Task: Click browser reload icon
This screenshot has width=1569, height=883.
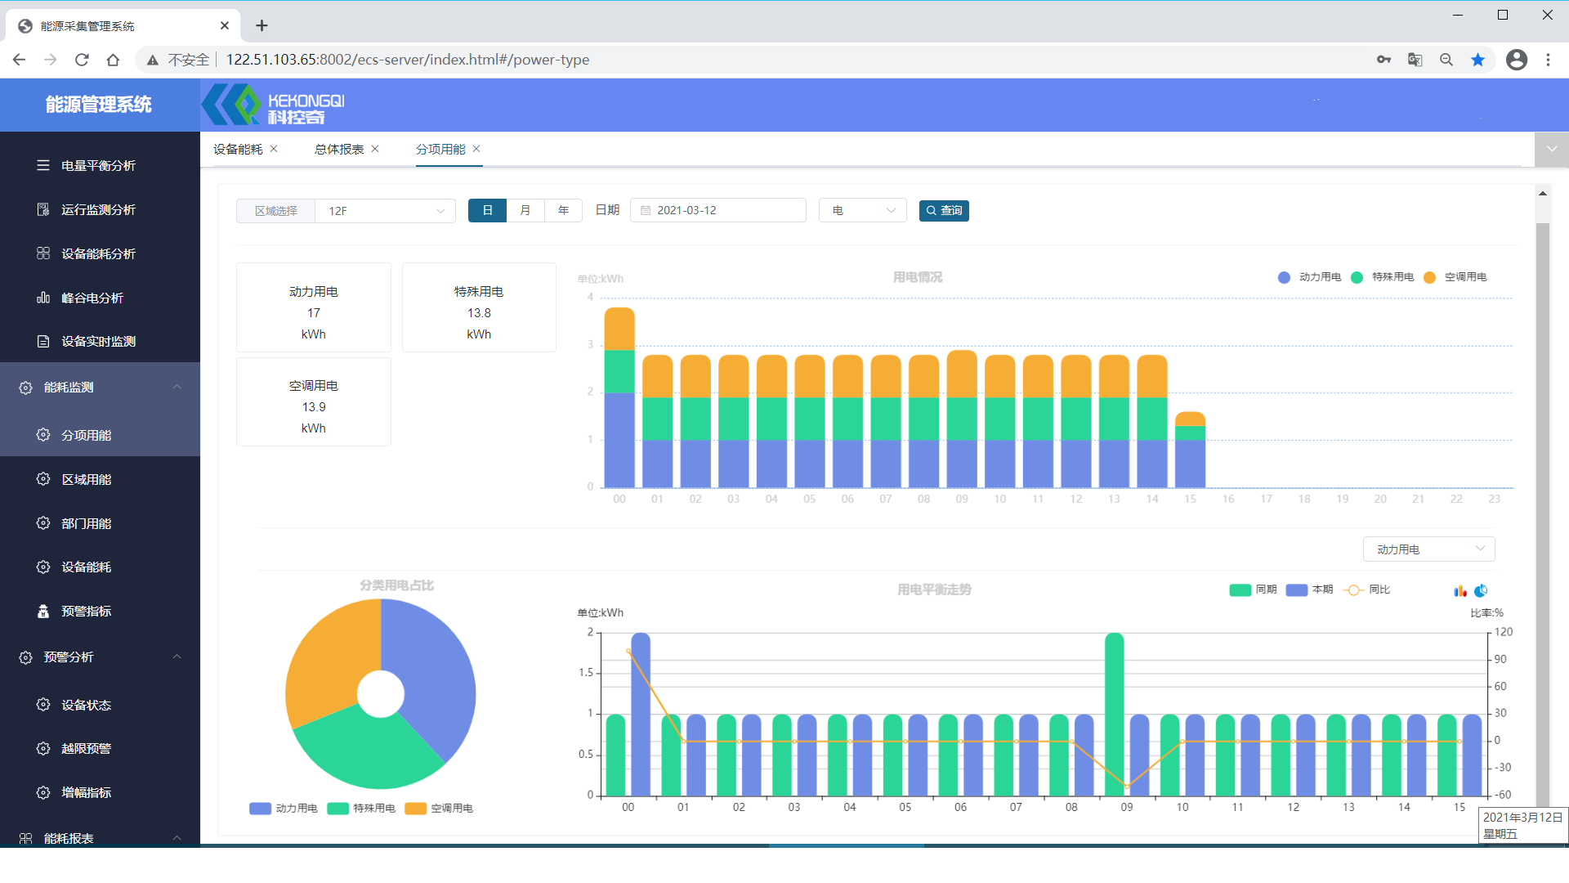Action: tap(82, 60)
